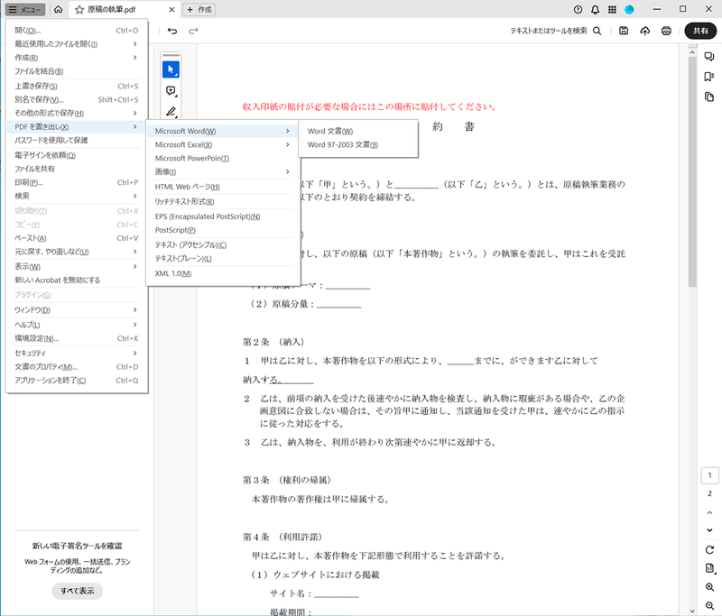The width and height of the screenshot is (722, 616).
Task: Open Bookmarks panel icon on right
Action: [709, 77]
